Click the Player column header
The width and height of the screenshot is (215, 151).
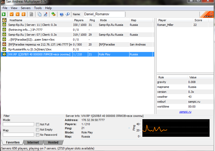[175, 20]
